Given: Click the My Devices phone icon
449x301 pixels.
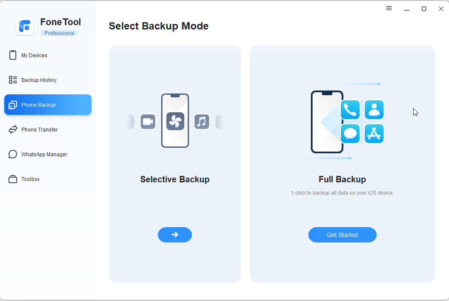Looking at the screenshot, I should pos(12,55).
